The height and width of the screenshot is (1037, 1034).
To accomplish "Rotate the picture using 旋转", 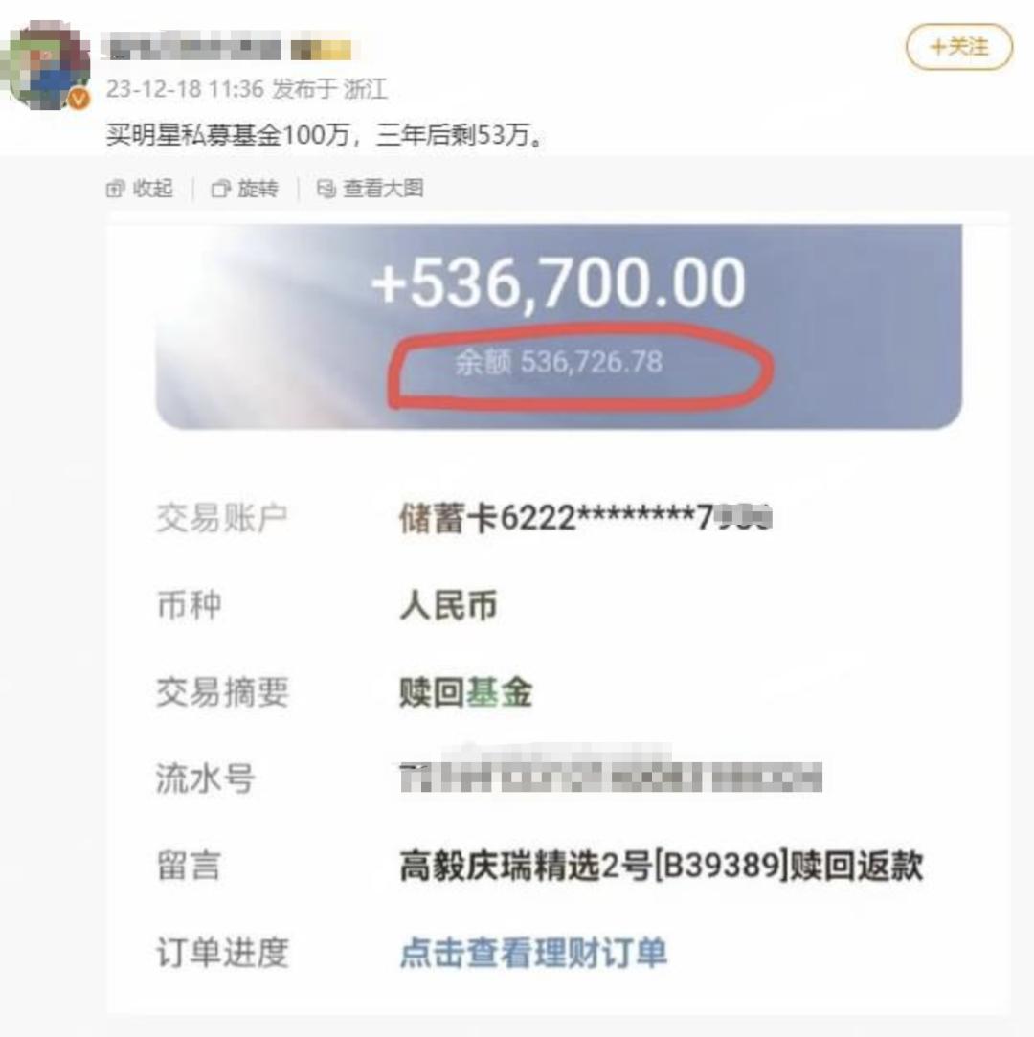I will [244, 189].
